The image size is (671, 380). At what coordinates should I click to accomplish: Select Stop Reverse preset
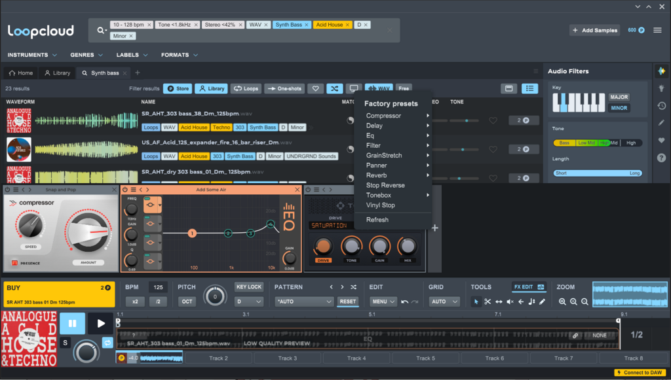coord(393,185)
